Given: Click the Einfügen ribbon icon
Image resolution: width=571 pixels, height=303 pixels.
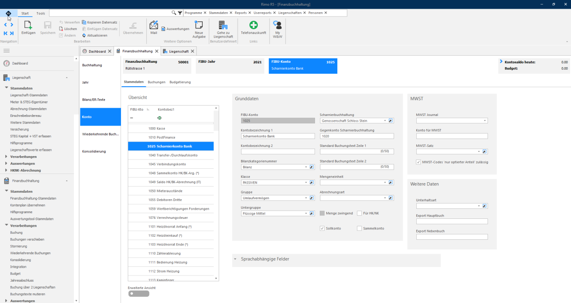Looking at the screenshot, I should click(28, 25).
